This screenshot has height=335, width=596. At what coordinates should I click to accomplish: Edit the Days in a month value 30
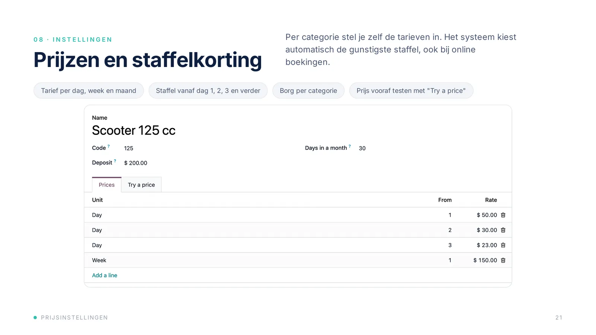tap(362, 148)
